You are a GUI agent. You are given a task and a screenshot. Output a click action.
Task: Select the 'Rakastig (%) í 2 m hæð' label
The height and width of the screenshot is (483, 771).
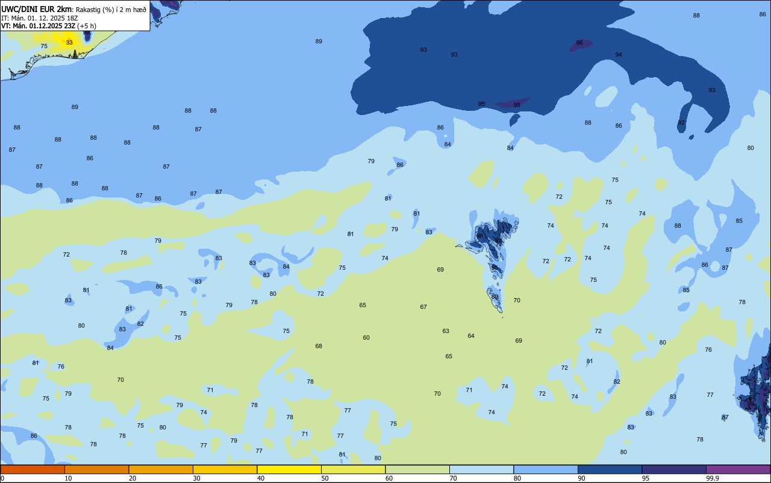[x=111, y=10]
